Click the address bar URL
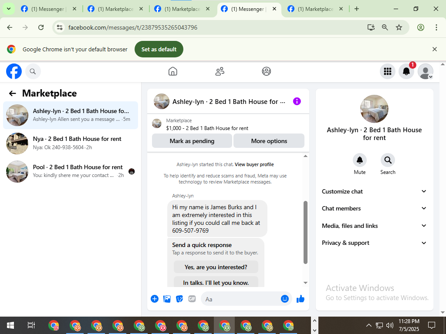This screenshot has height=334, width=446. tap(133, 27)
